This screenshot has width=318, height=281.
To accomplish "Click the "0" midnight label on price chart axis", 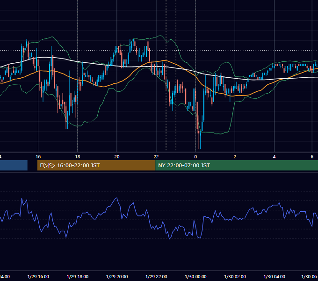I will click(195, 157).
